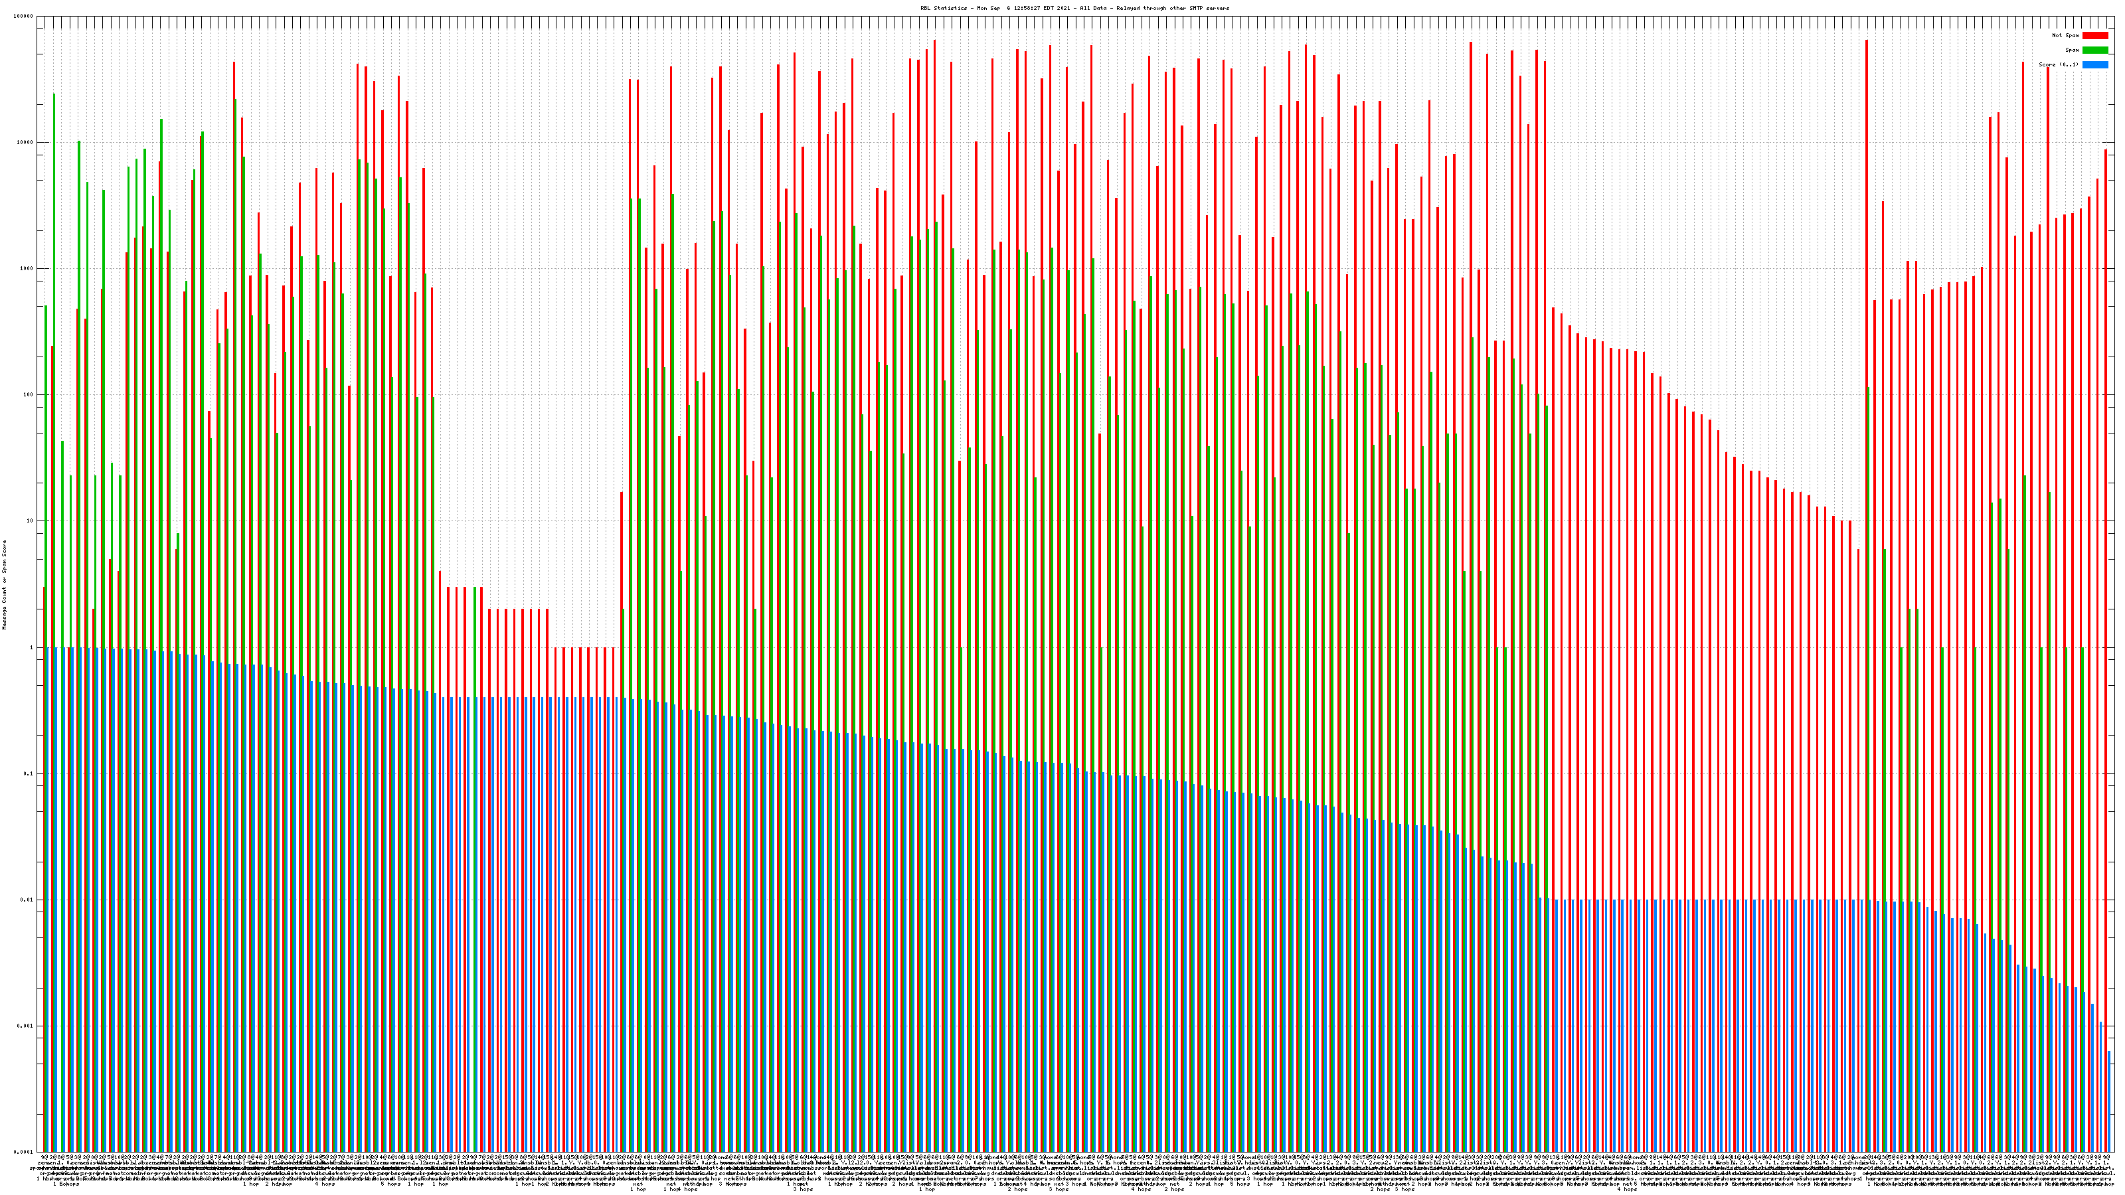This screenshot has width=2125, height=1195.
Task: Click the 100 y-axis tick label
Action: click(29, 395)
